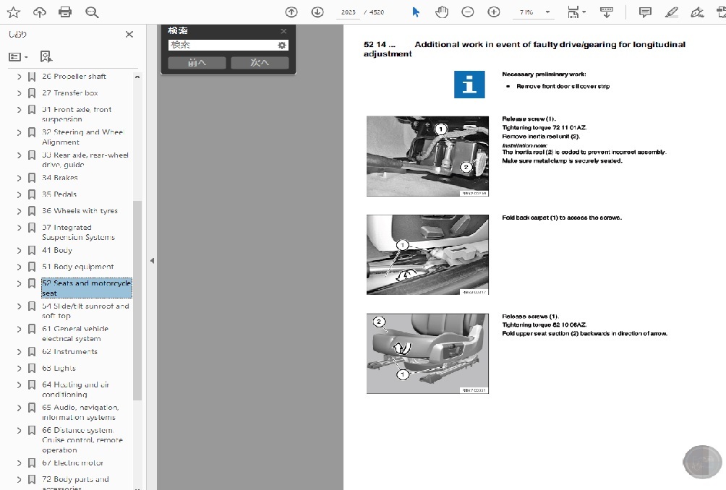
Task: Zoom out with the minus icon
Action: click(x=468, y=12)
